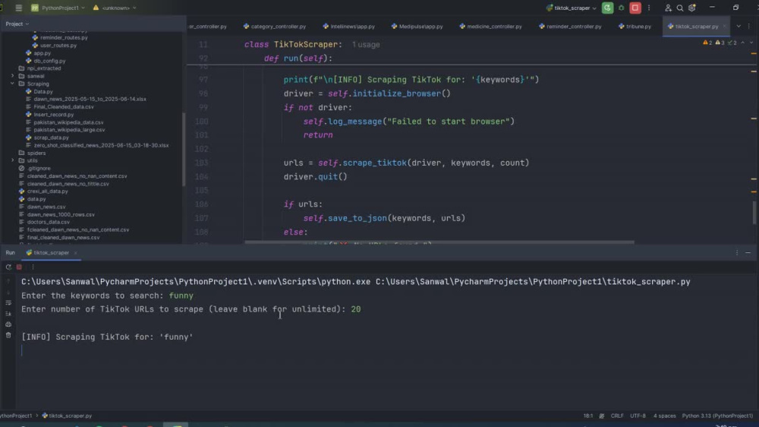Open Run panel options menu at right
Image resolution: width=759 pixels, height=427 pixels.
click(x=737, y=252)
